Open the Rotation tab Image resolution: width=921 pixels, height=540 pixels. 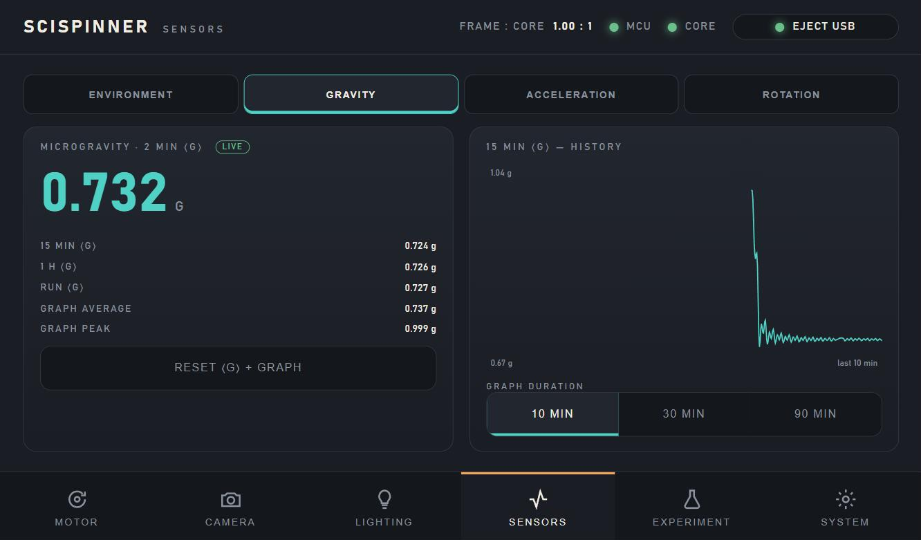tap(791, 95)
